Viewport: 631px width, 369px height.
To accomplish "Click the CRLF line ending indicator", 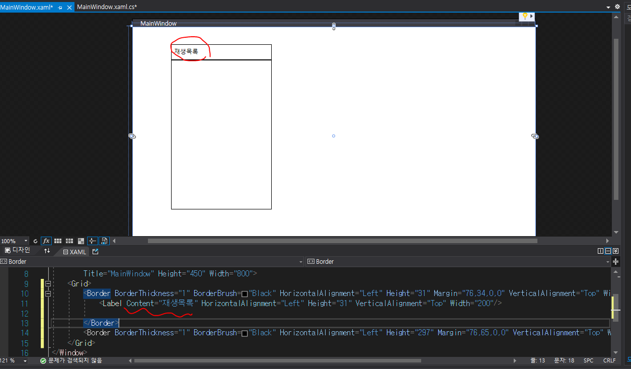I will (x=609, y=360).
